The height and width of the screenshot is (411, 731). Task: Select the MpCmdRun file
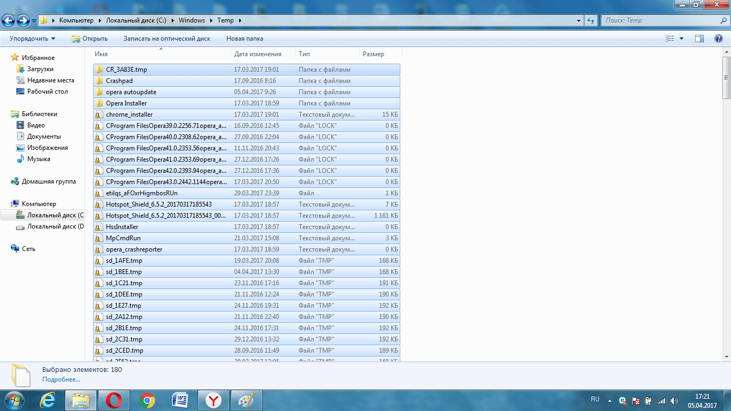(x=246, y=238)
